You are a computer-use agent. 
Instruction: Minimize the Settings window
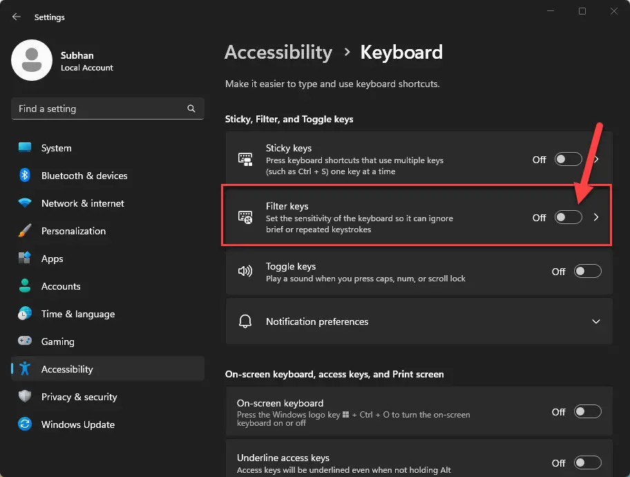tap(551, 11)
